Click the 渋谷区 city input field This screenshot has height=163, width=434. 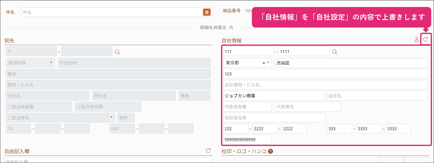point(351,63)
